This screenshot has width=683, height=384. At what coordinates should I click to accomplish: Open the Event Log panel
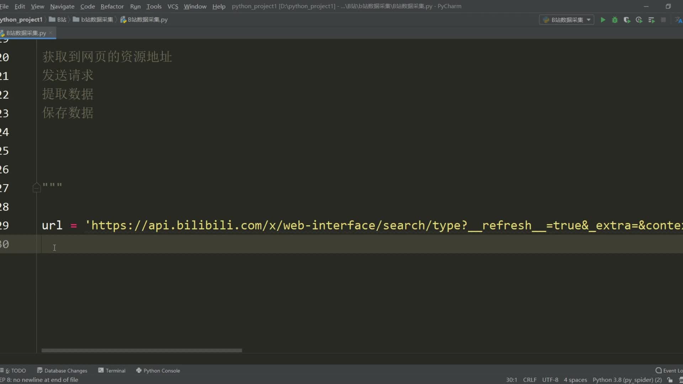669,370
